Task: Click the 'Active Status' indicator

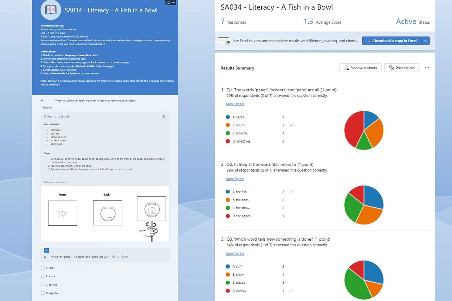Action: coord(413,22)
